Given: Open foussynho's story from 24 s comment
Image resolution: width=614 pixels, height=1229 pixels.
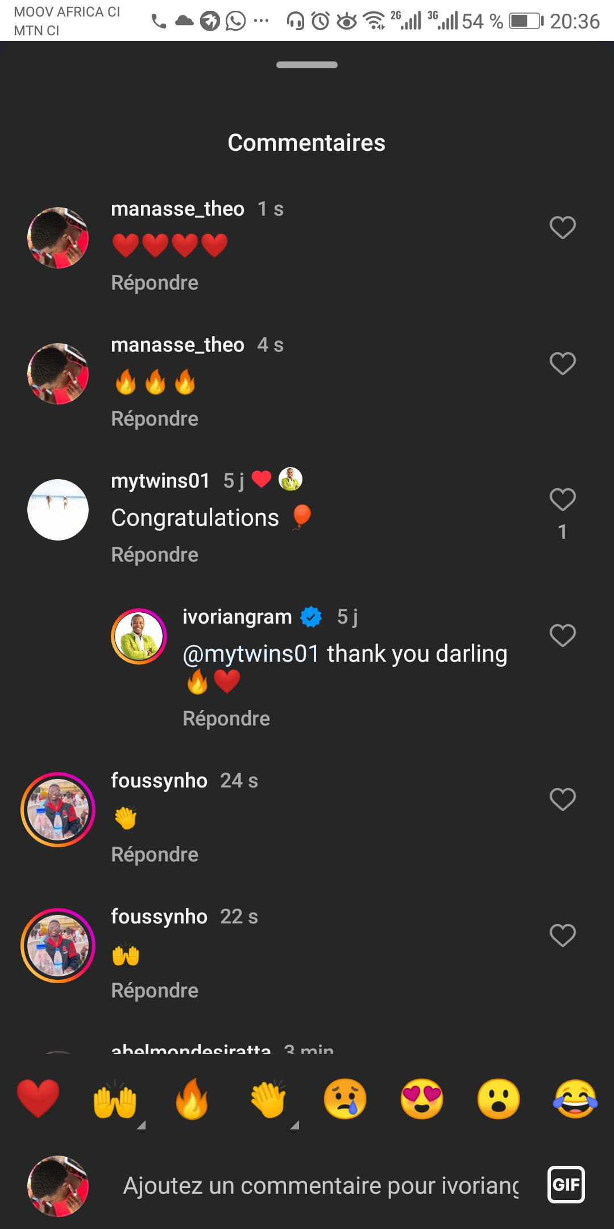Looking at the screenshot, I should (x=58, y=809).
